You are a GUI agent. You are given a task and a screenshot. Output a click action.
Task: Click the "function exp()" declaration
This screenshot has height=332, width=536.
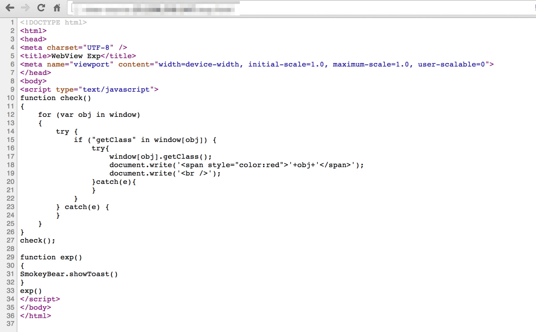(51, 257)
